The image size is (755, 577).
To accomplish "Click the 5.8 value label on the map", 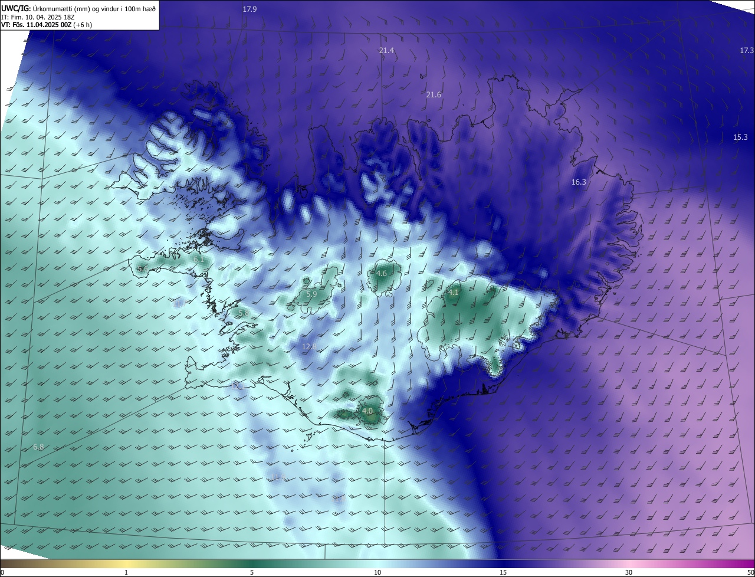I will (243, 313).
